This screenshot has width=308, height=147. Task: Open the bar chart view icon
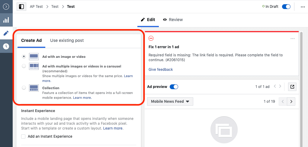pyautogui.click(x=6, y=20)
